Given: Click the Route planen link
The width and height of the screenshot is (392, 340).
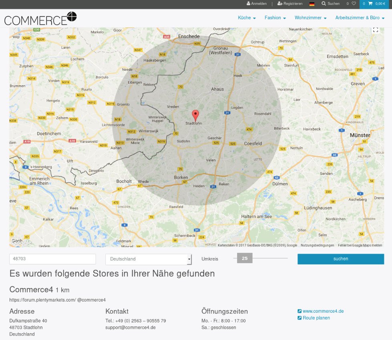Looking at the screenshot, I should click(316, 318).
